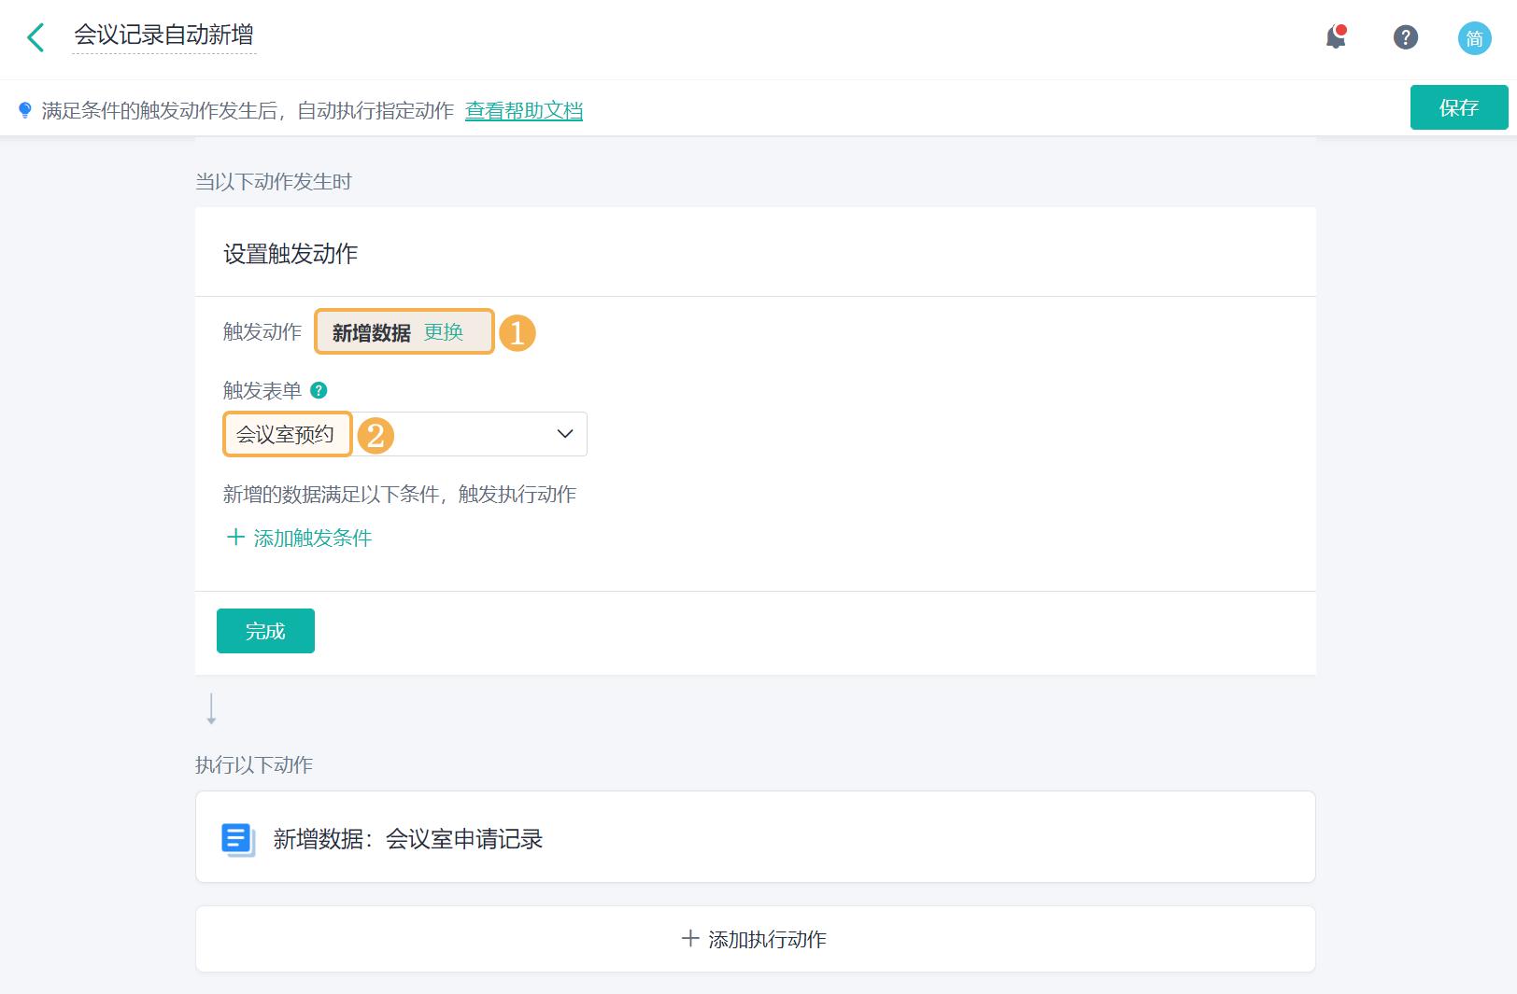Click the 更换 link to change trigger action
Image resolution: width=1517 pixels, height=994 pixels.
pyautogui.click(x=446, y=332)
